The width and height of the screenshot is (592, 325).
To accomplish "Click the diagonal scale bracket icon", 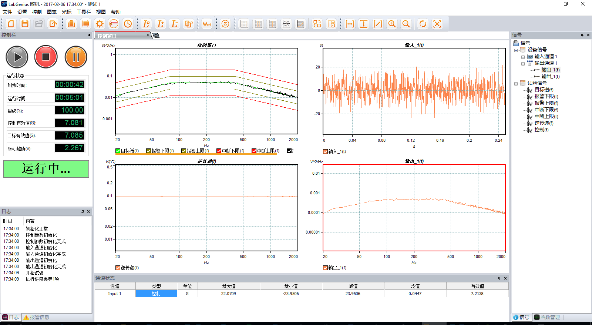I will [378, 24].
